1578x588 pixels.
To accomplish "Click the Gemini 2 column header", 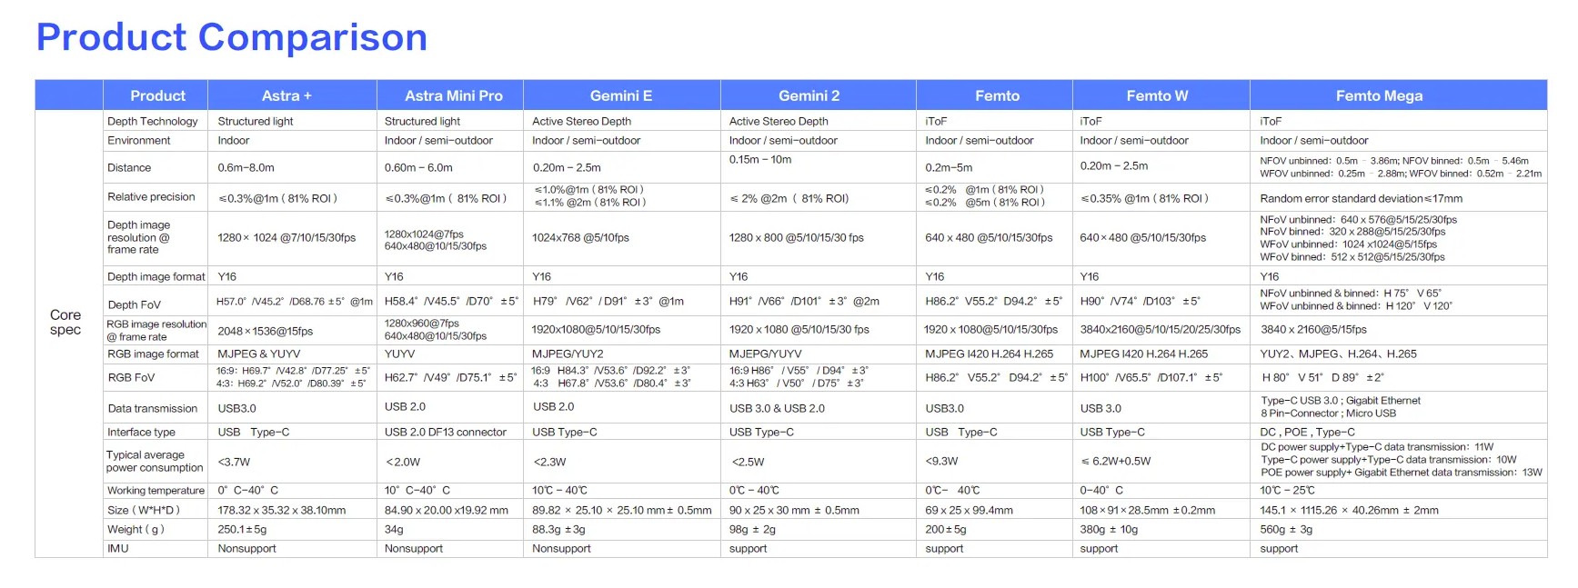I will coord(809,95).
